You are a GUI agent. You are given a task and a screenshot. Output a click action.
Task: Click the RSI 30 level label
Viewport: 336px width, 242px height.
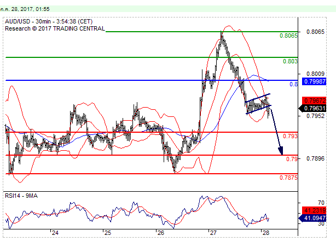321,223
